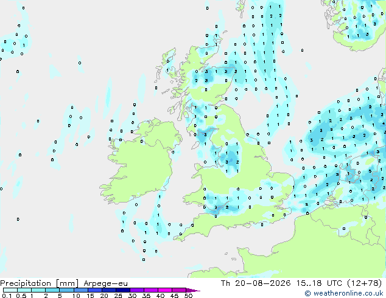Click the 20–25 mm dark blue swatch
Image resolution: width=386 pixels, height=298 pixels.
tap(108, 290)
